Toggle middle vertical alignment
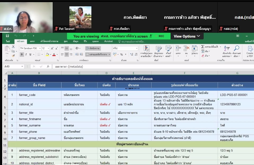Screen dimensions: 254x165 tap(66, 48)
